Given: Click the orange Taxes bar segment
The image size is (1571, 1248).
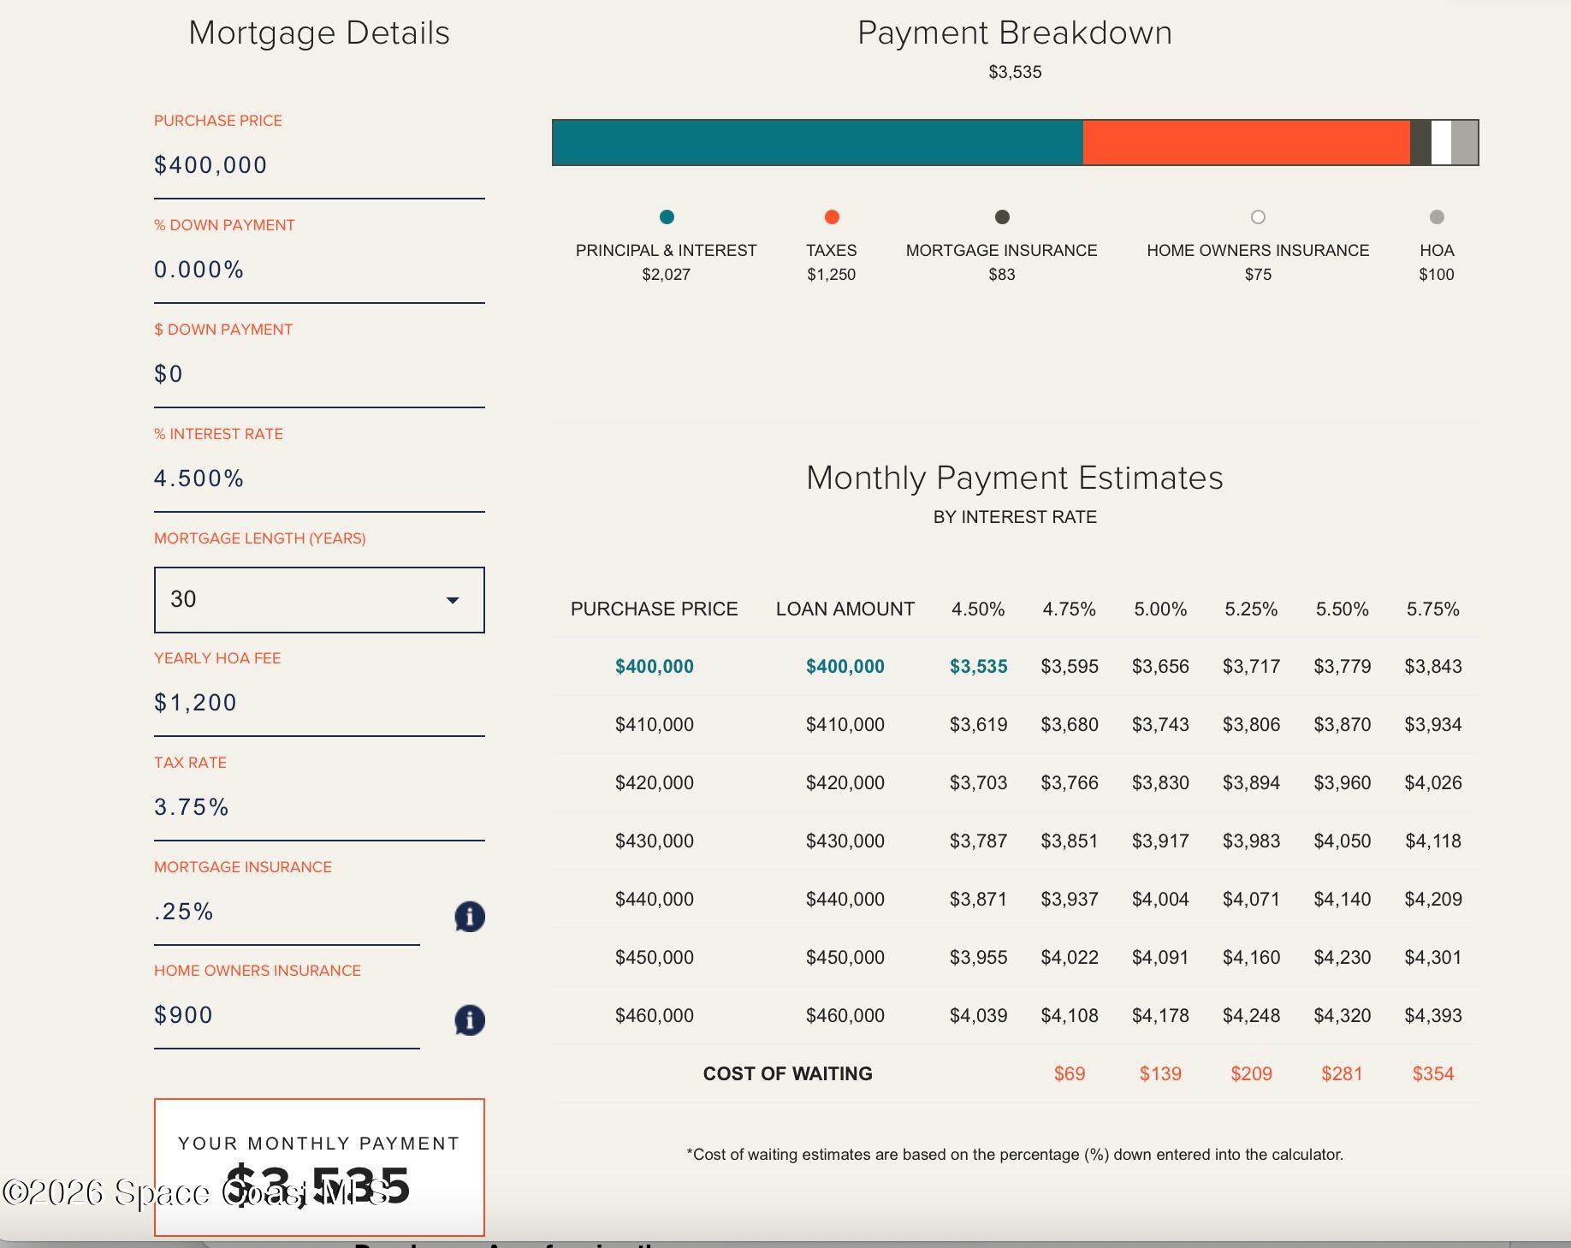Looking at the screenshot, I should [1246, 142].
